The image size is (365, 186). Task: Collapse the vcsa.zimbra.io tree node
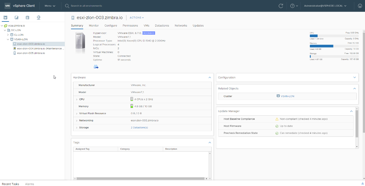point(2,26)
